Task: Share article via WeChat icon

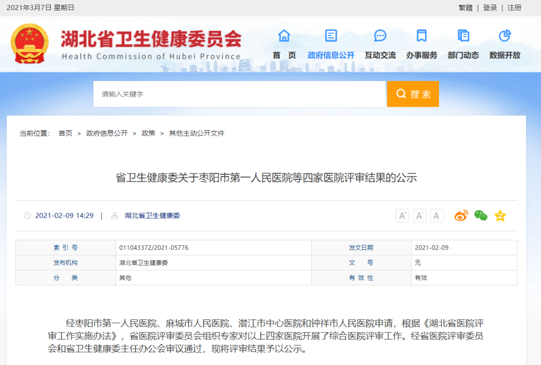Action: point(481,216)
